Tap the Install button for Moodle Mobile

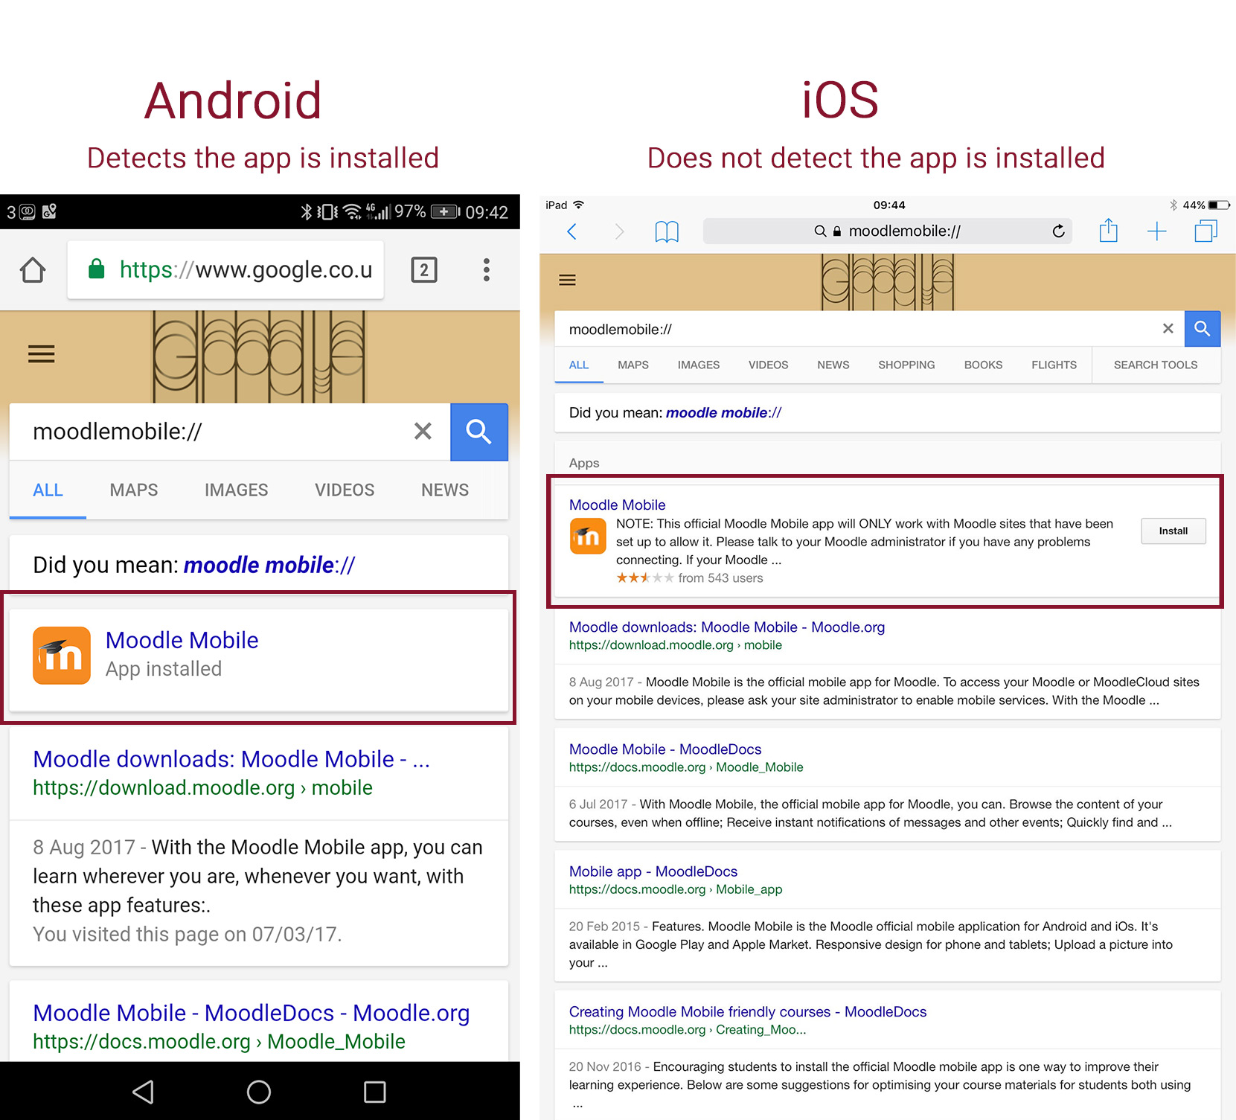(1173, 531)
